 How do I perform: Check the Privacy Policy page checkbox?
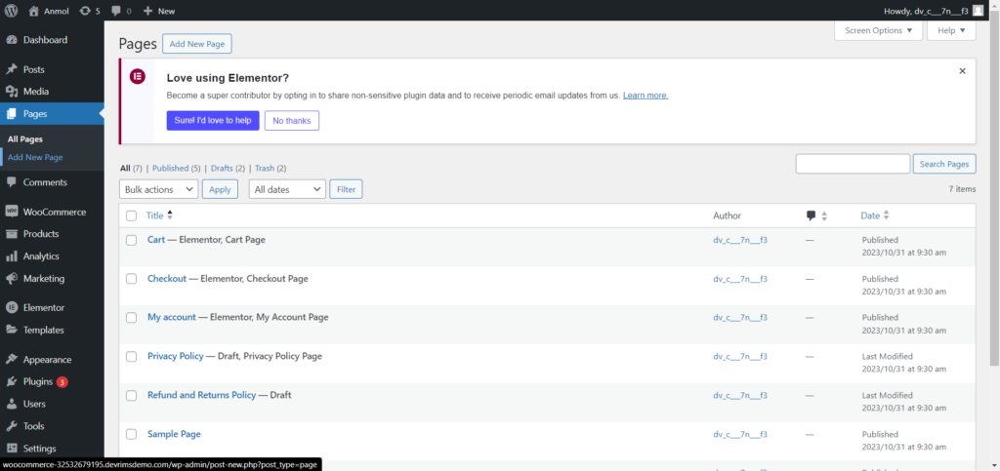(132, 357)
